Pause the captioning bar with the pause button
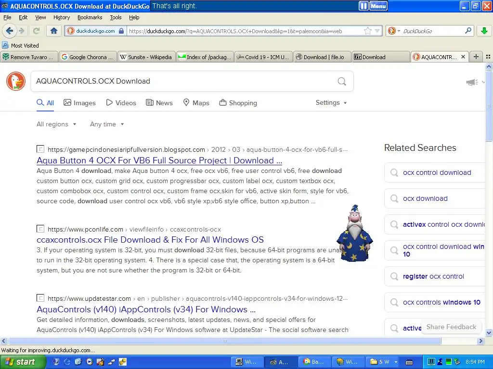Image resolution: width=493 pixels, height=369 pixels. point(363,6)
